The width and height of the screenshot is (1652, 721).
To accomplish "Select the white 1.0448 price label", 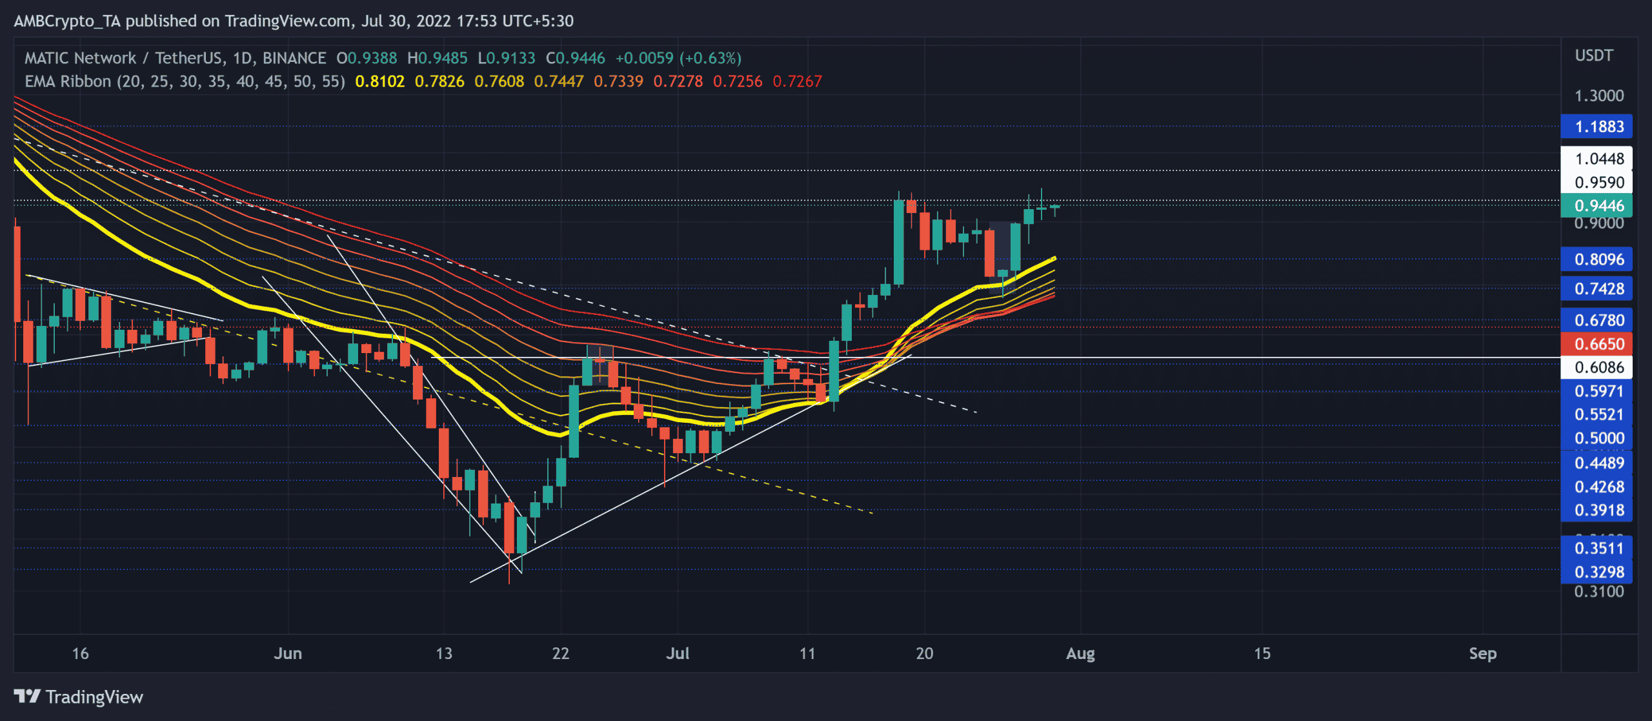I will tap(1597, 159).
